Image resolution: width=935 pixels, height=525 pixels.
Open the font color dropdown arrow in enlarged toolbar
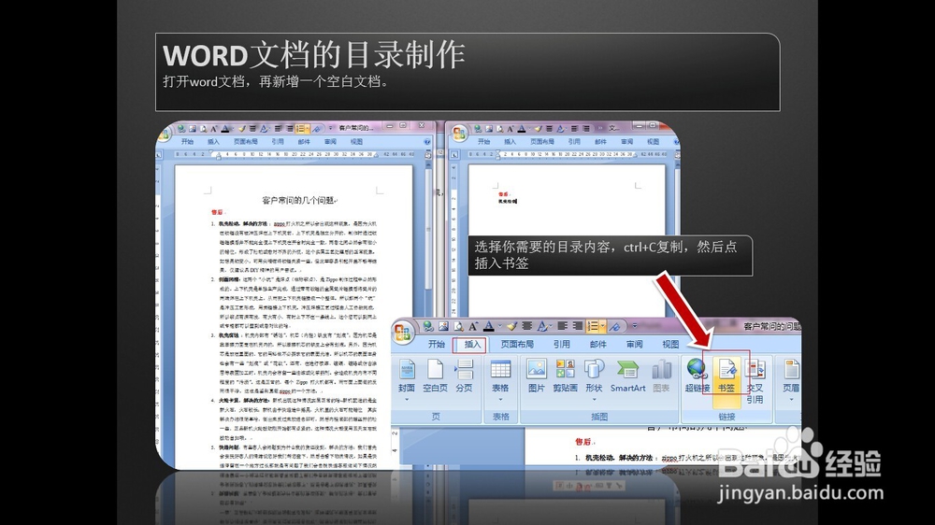[499, 326]
